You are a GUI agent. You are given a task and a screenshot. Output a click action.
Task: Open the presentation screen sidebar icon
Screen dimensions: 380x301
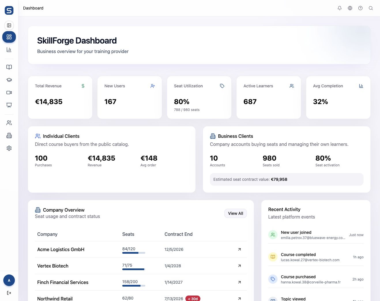9,105
